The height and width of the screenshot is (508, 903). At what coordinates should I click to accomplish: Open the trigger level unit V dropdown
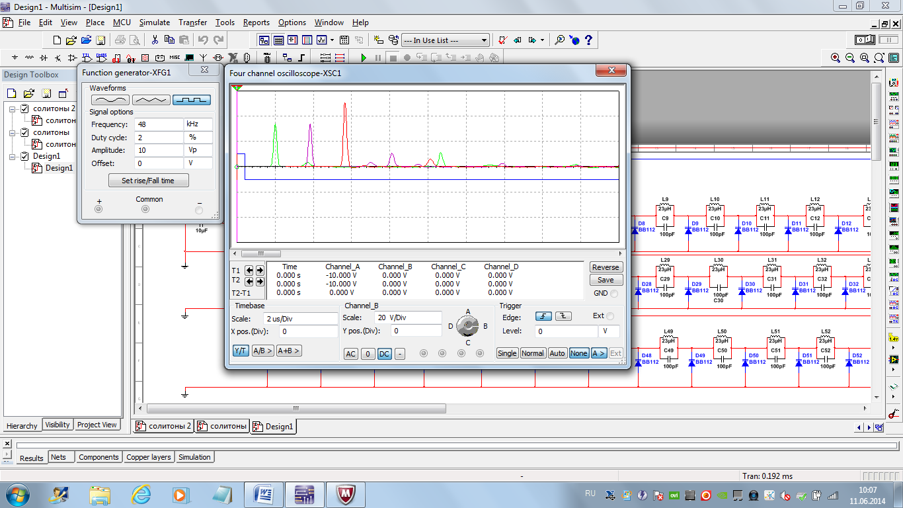click(609, 331)
